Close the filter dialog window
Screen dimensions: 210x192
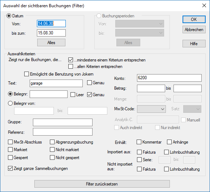coord(204,6)
